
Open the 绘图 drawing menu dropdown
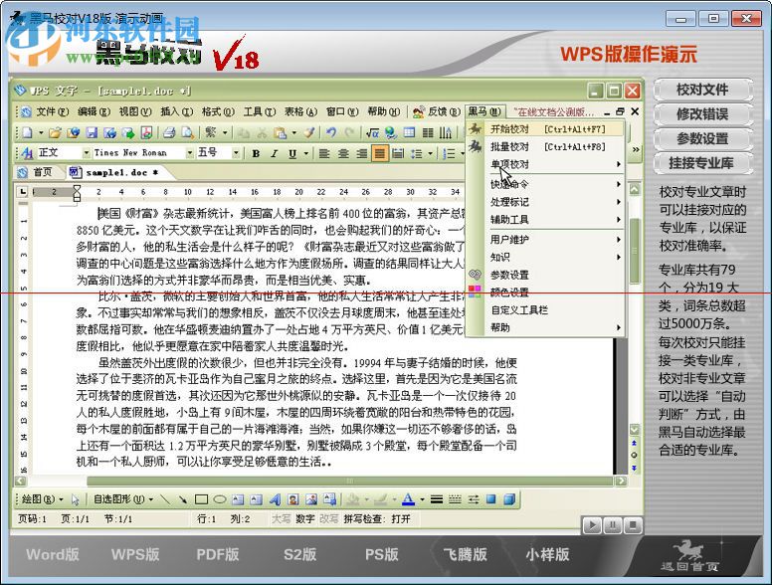(x=42, y=499)
